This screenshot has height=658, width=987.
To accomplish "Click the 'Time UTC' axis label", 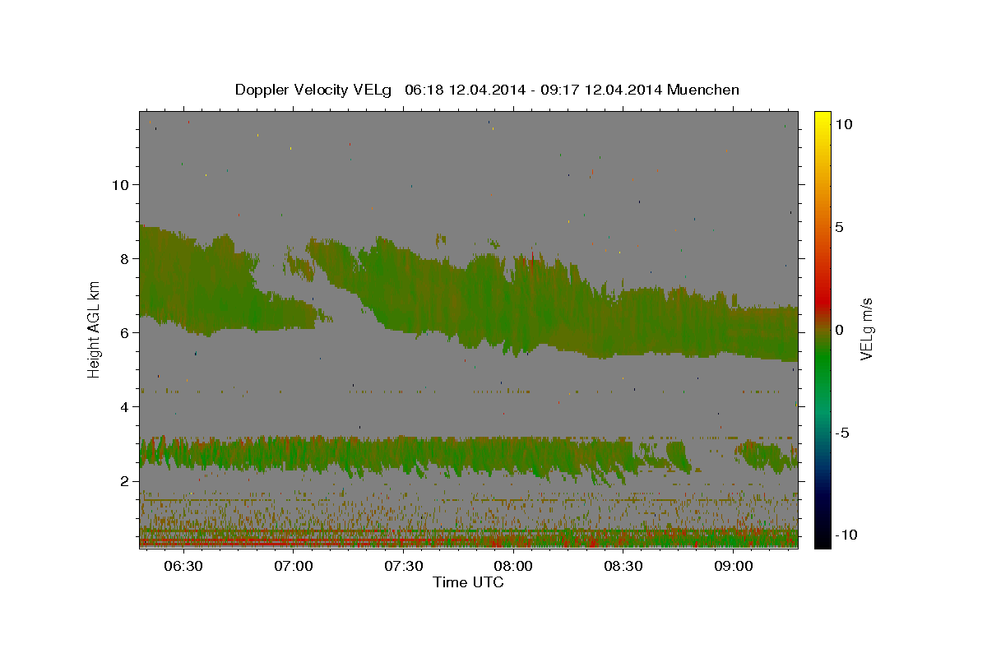I will click(468, 582).
